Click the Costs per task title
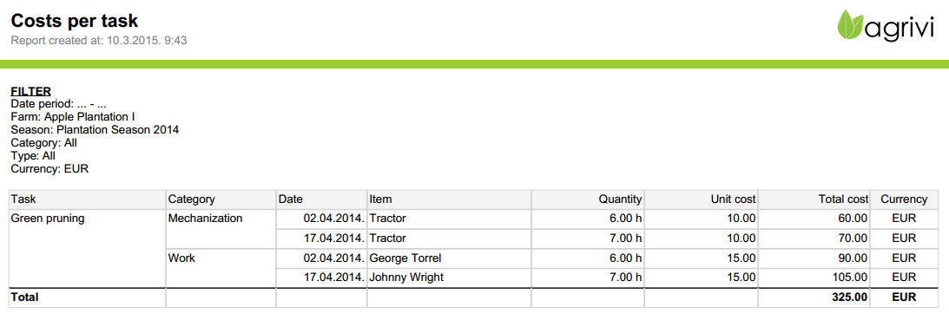 [75, 21]
